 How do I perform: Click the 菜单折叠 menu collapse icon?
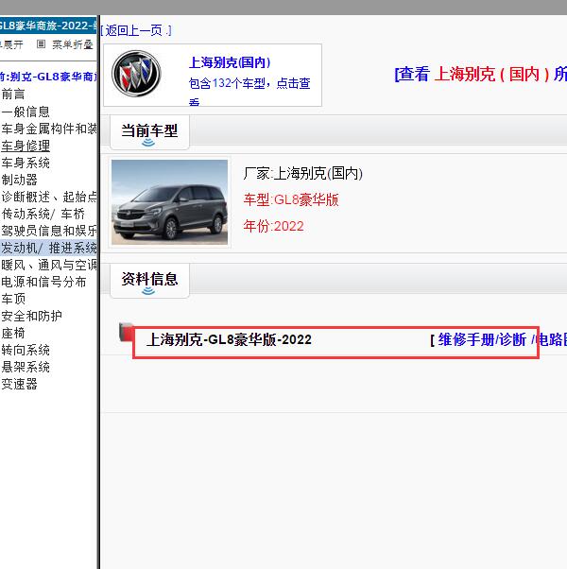pyautogui.click(x=41, y=44)
